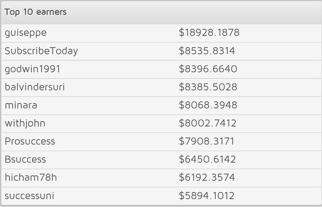Viewport: 322px width, 207px height.
Task: Select the $6450.6142 earnings cell
Action: [207, 159]
